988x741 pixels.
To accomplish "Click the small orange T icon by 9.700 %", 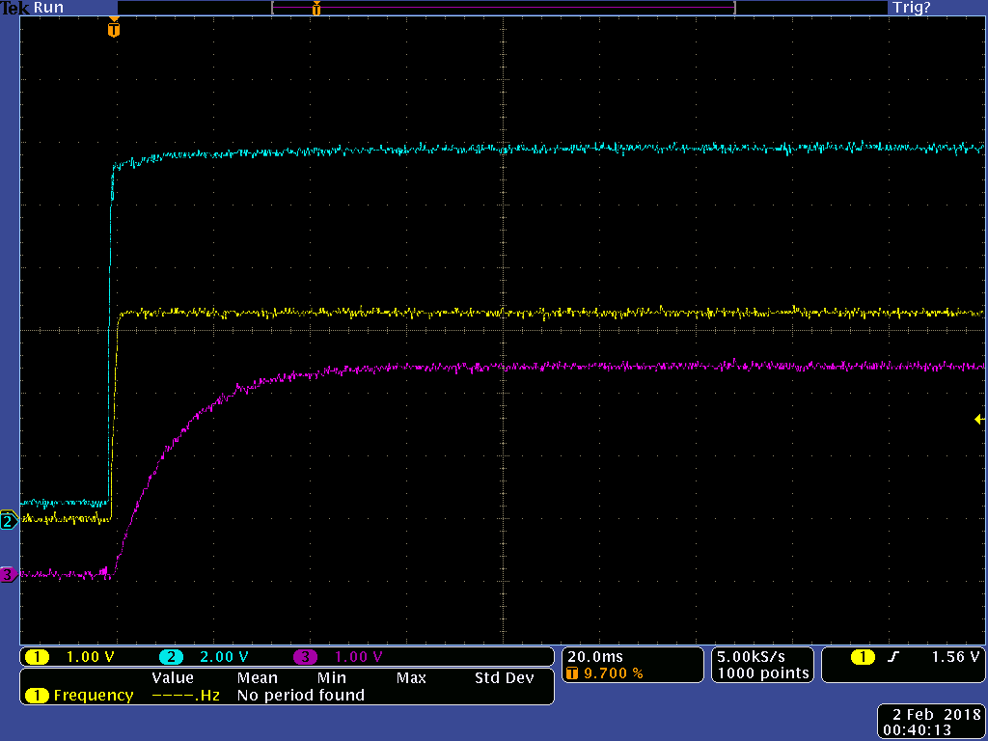I will click(572, 673).
